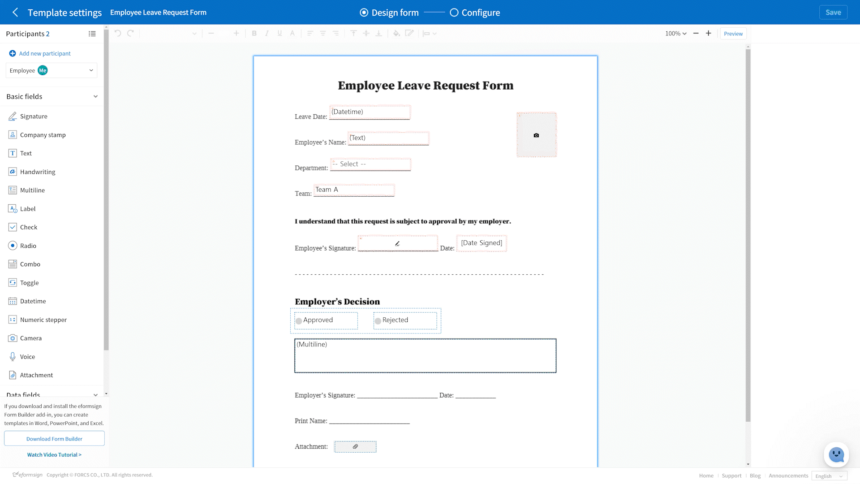Click the Preview button
The image size is (860, 484).
click(x=733, y=34)
